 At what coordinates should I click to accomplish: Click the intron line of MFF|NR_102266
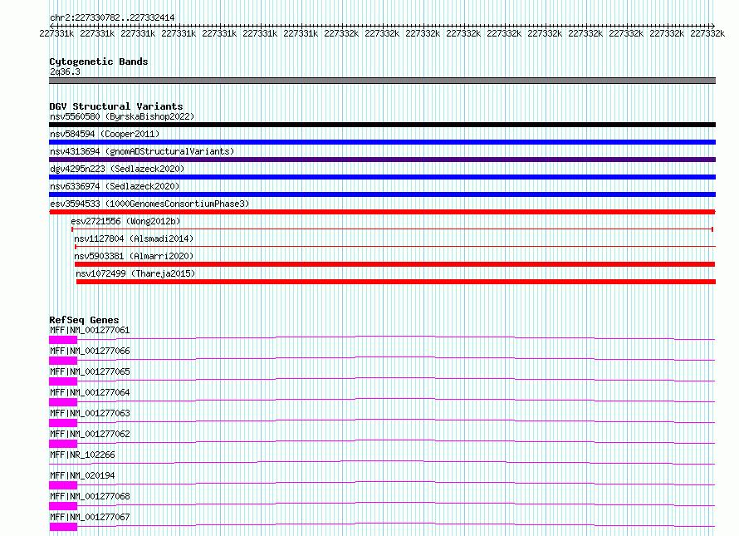point(382,462)
